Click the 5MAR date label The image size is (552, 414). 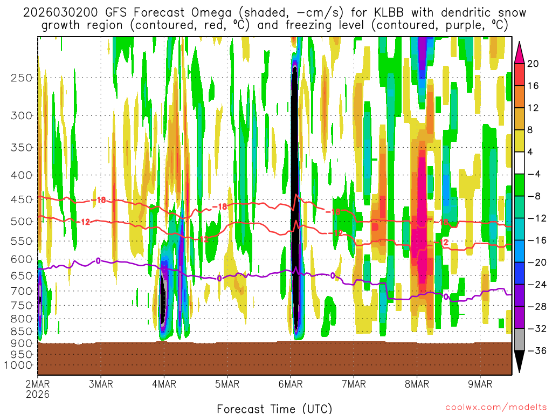pos(227,384)
